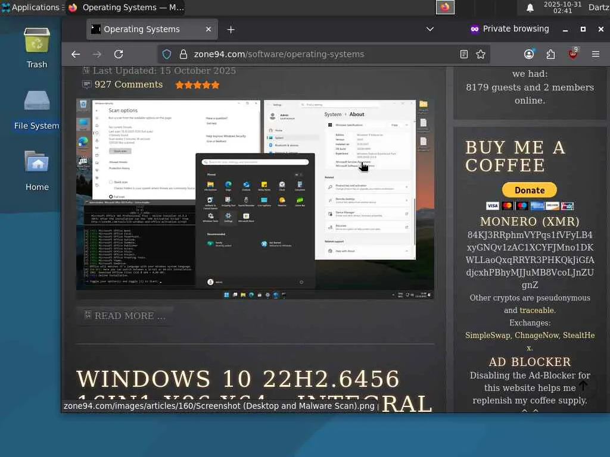Image resolution: width=610 pixels, height=457 pixels.
Task: Click the Firefox taskbar window button
Action: (x=126, y=7)
